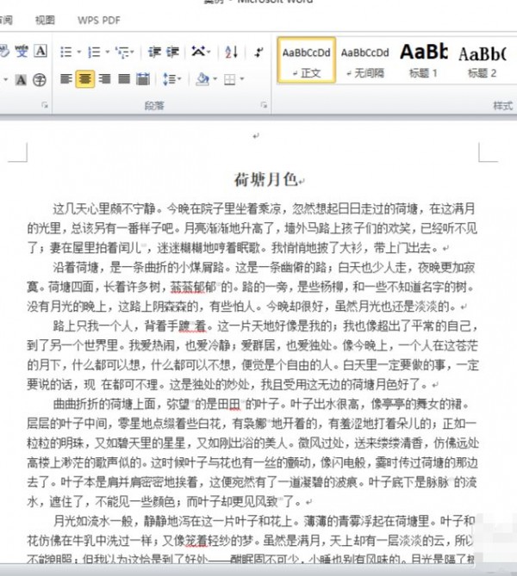
Task: Open the font group dialog launcher
Action: point(45,105)
